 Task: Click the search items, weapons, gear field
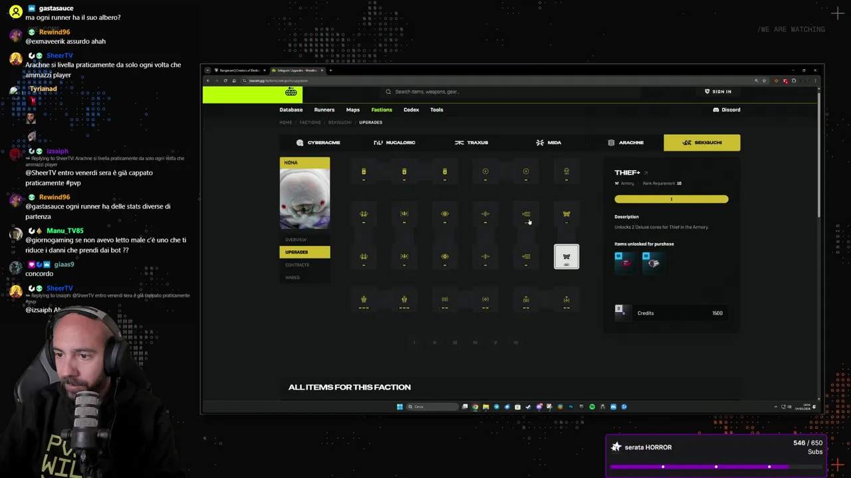coord(512,92)
